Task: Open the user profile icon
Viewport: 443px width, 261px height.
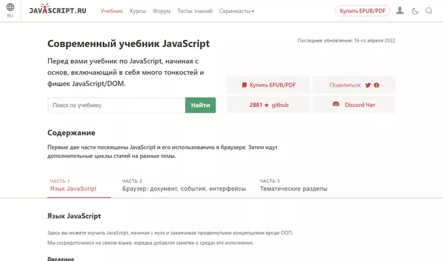Action: click(399, 10)
